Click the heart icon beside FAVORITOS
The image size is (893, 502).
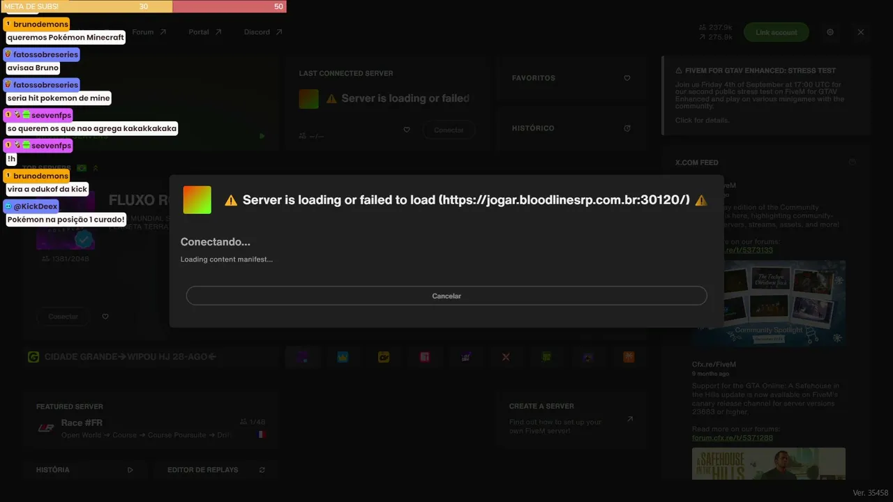point(627,78)
